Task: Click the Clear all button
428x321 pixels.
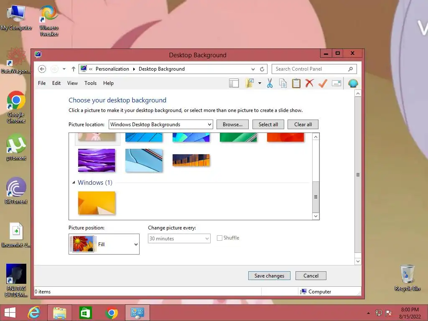Action: tap(303, 125)
